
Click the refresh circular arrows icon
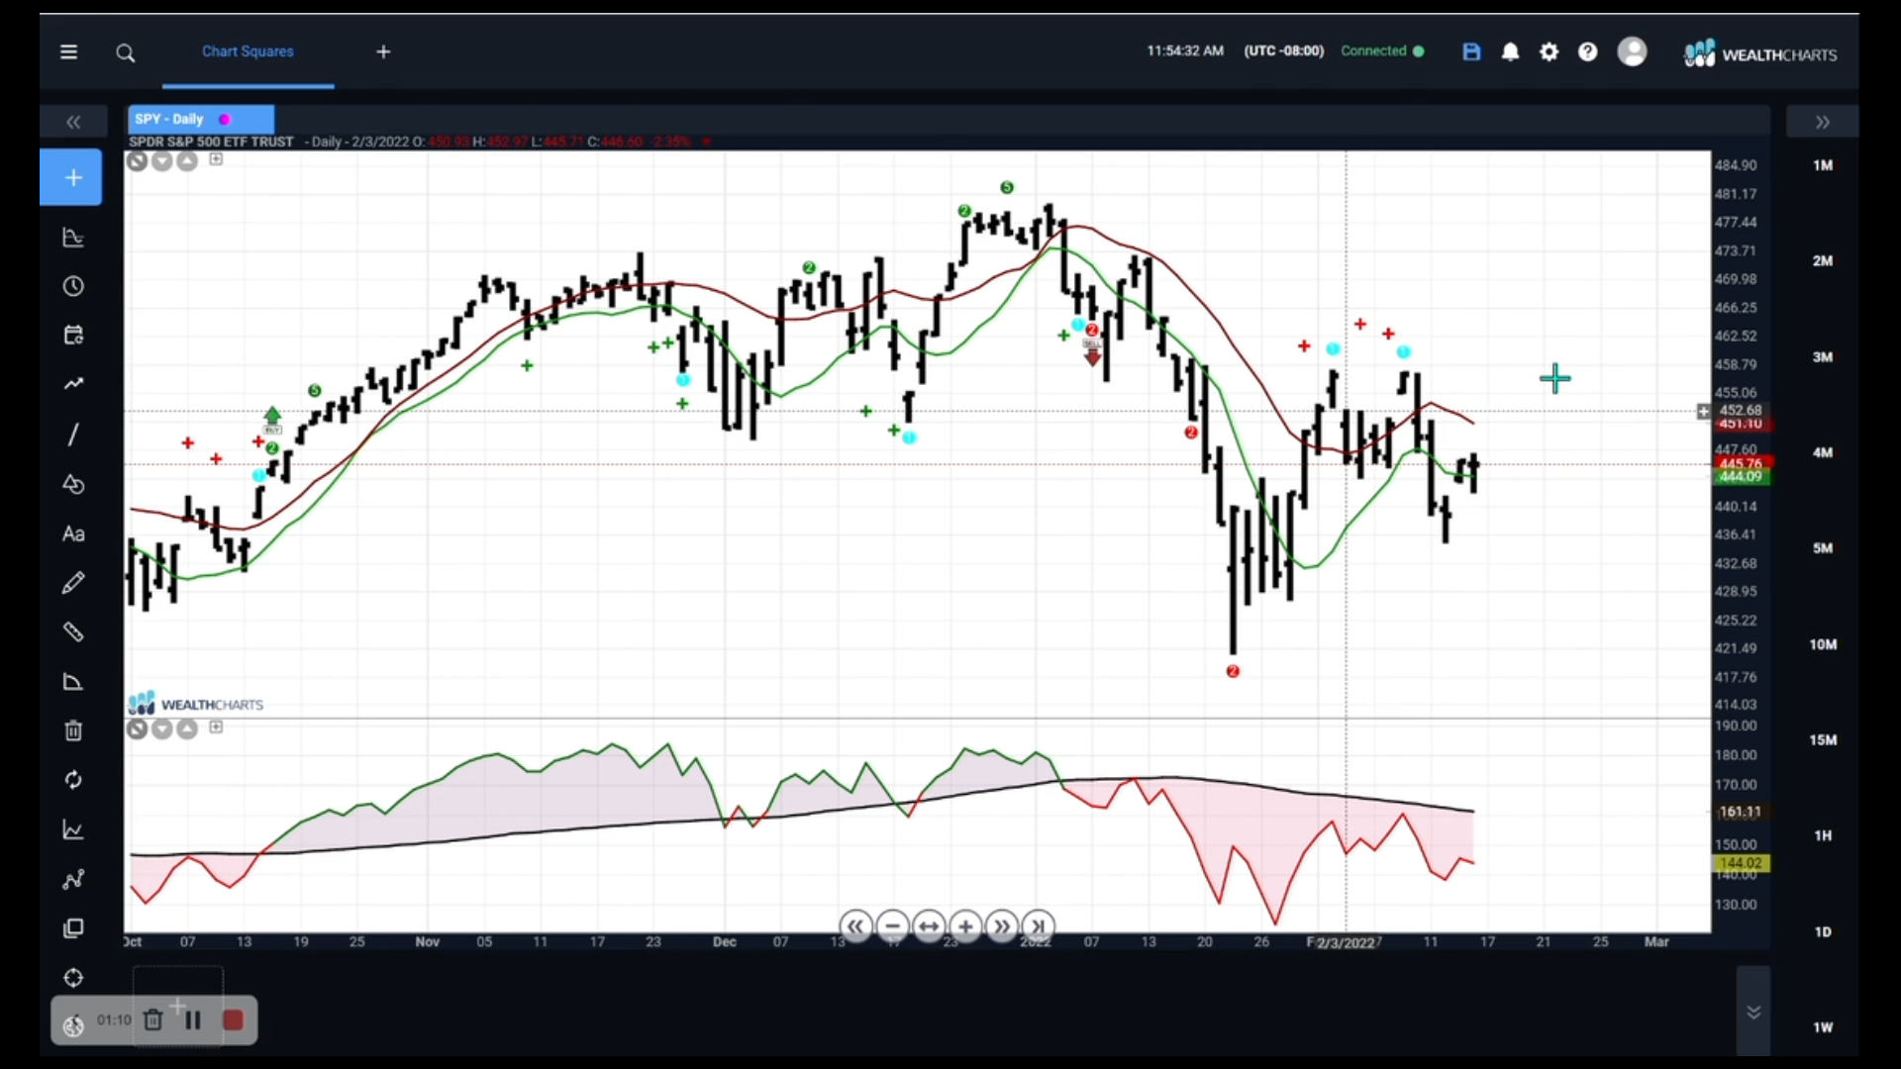tap(72, 780)
